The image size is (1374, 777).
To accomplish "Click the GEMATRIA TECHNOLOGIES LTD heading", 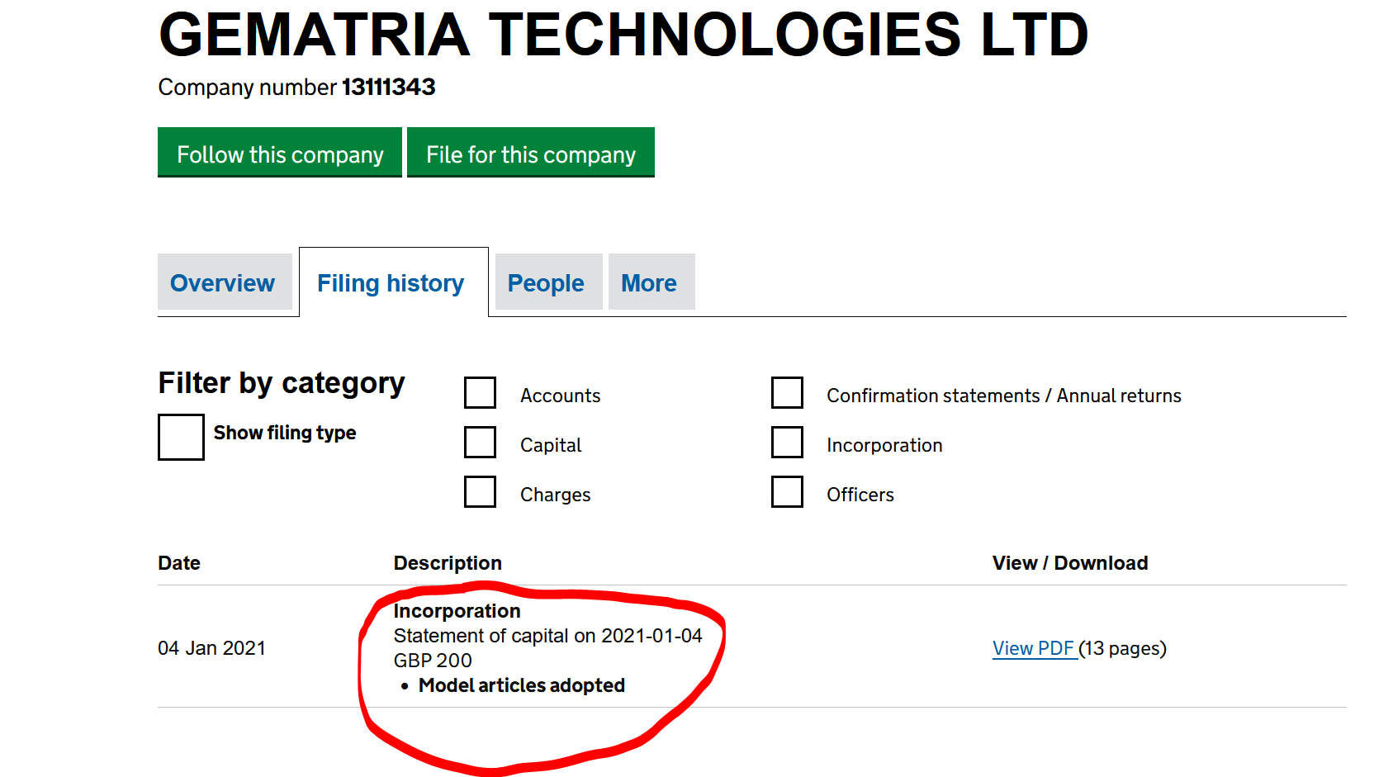I will point(623,35).
